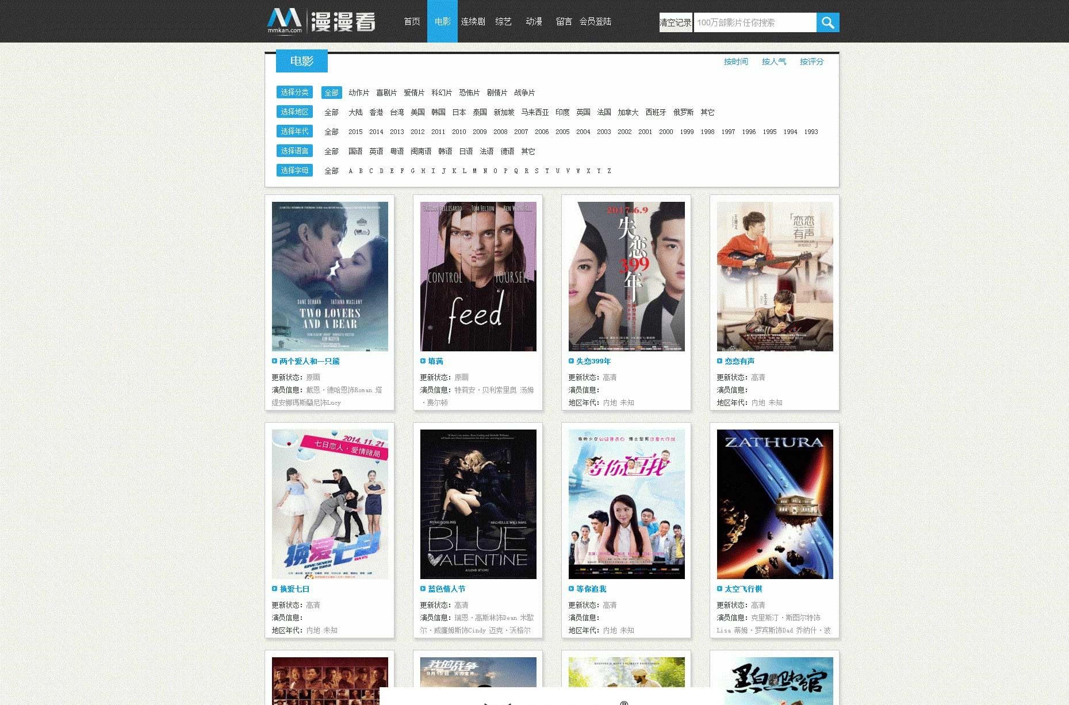Image resolution: width=1069 pixels, height=705 pixels.
Task: Click the play icon beside 填满
Action: (423, 361)
